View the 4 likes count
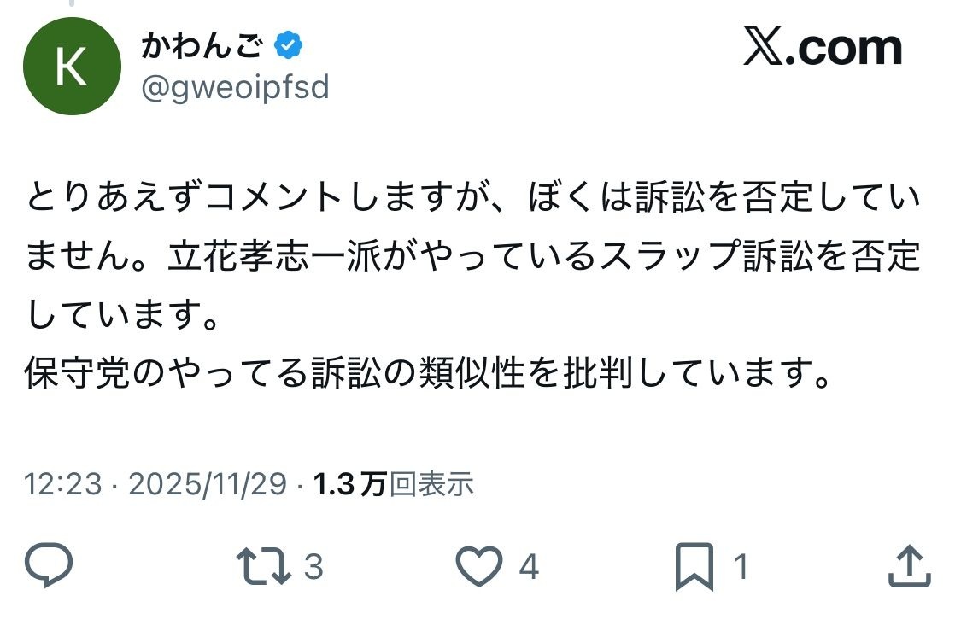Image resolution: width=961 pixels, height=637 pixels. click(x=528, y=565)
